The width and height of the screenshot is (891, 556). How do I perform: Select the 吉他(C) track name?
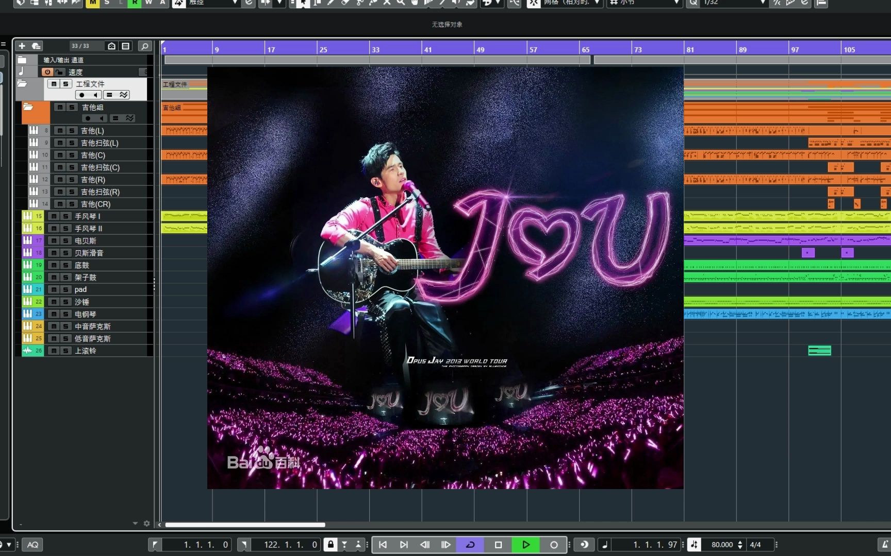click(93, 155)
